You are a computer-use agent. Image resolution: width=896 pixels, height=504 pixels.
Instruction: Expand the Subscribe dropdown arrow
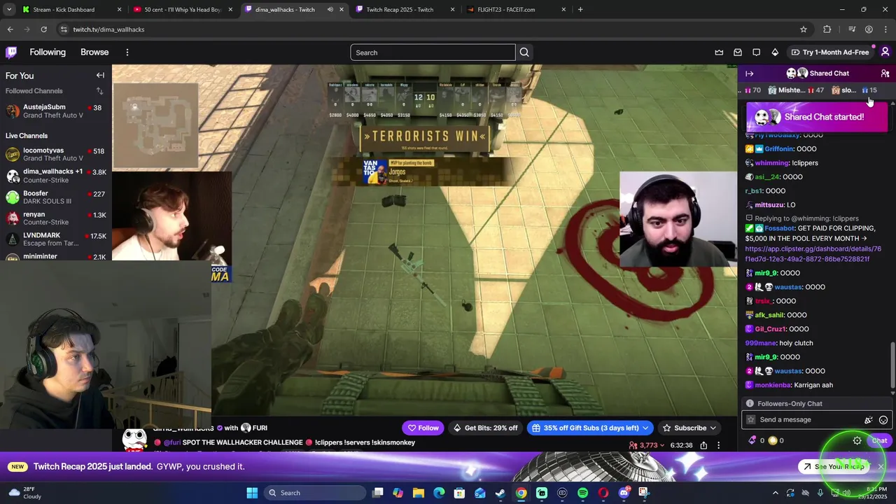tap(713, 428)
